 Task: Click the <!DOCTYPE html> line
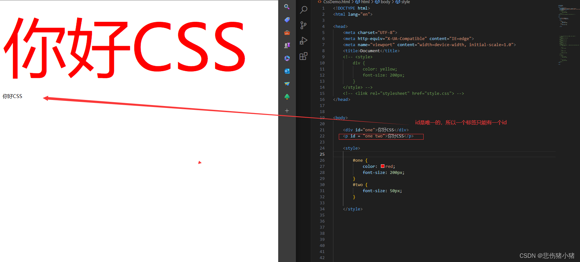351,8
